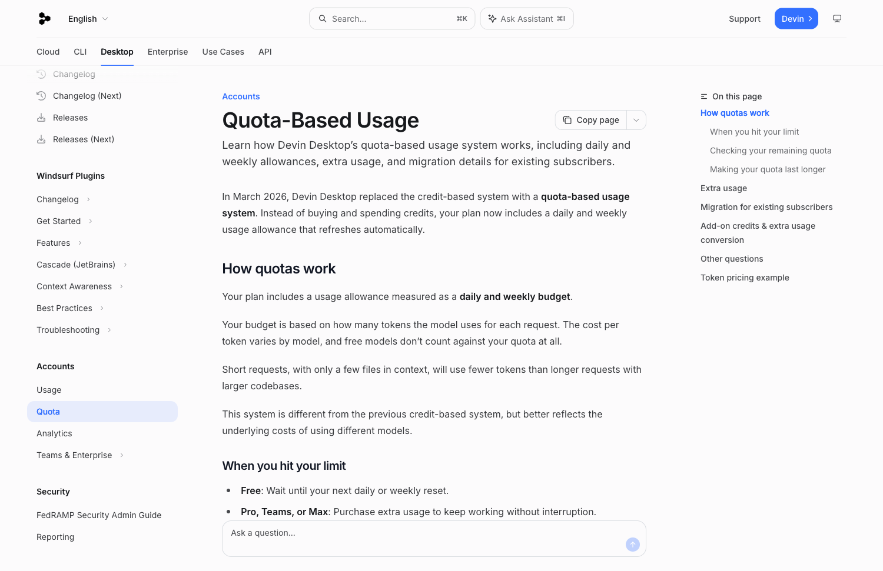
Task: Click the Devin logo icon
Action: 44,19
